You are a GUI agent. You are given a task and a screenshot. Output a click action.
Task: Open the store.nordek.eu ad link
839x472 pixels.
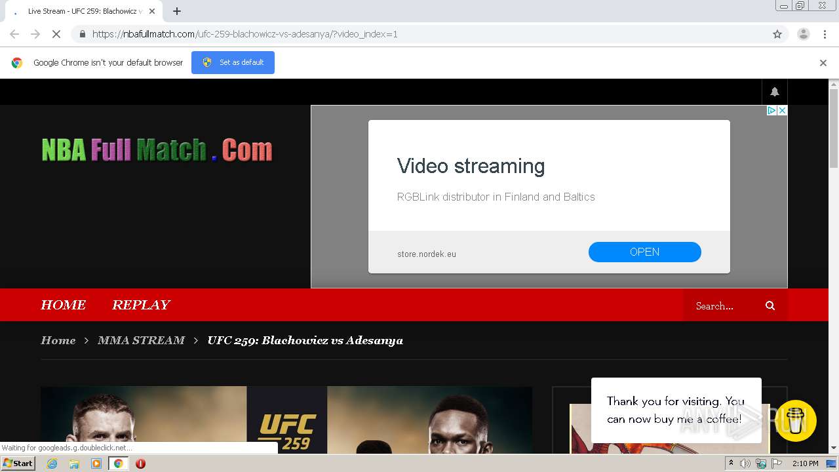[x=427, y=254]
